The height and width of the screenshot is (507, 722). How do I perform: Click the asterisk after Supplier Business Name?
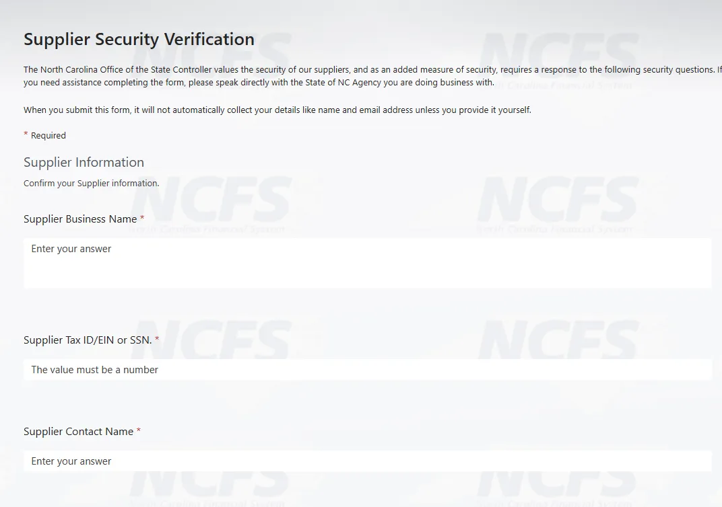(x=142, y=219)
